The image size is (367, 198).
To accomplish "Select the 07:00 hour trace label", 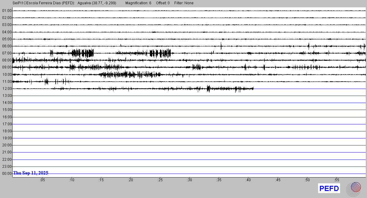I will point(7,53).
